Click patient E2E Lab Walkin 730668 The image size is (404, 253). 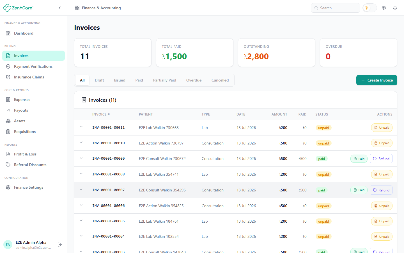point(159,128)
